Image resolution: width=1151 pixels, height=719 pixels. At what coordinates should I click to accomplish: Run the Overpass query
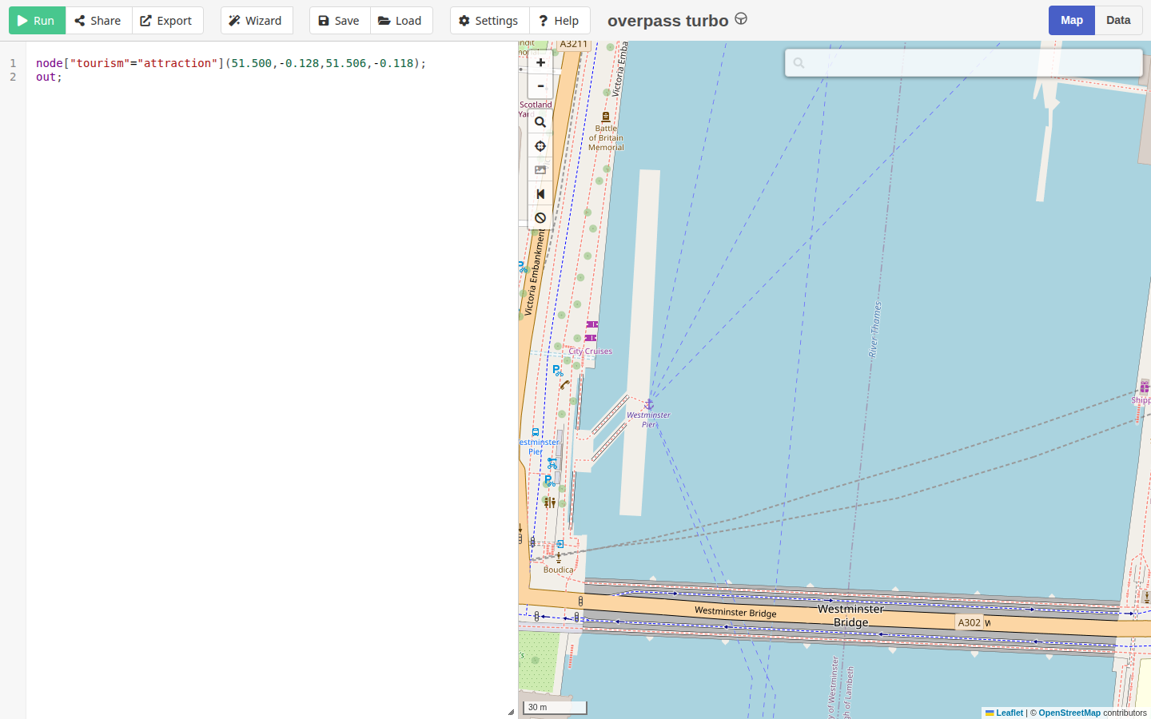pos(37,21)
